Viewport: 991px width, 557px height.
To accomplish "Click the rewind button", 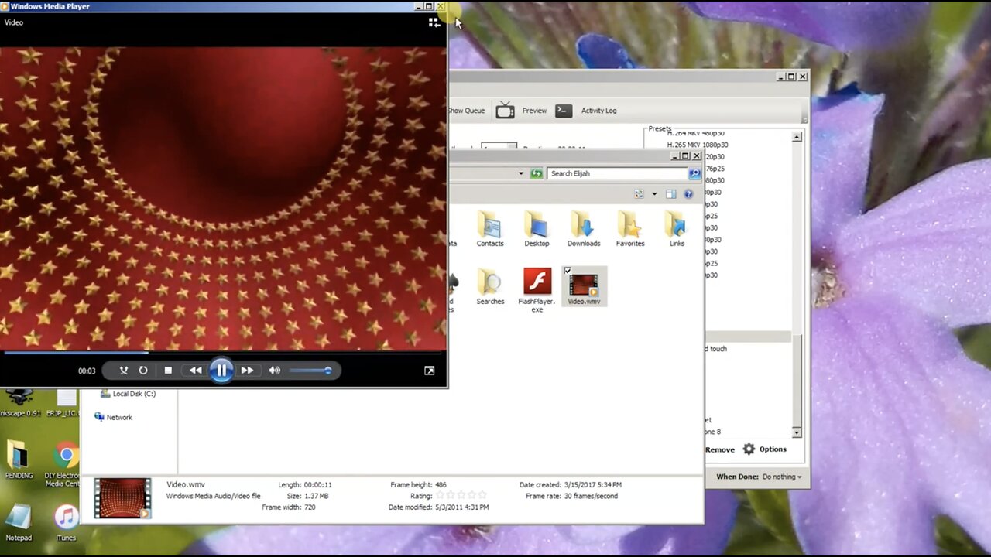I will tap(196, 371).
